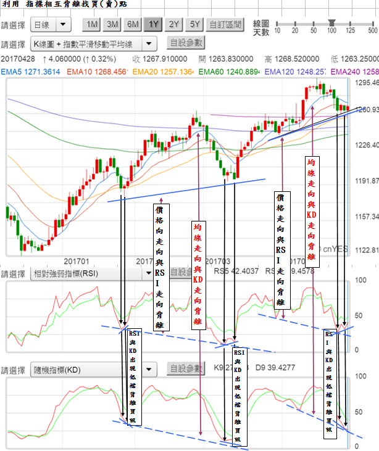Click the EMA60 legend label
379x451 pixels.
pos(229,72)
